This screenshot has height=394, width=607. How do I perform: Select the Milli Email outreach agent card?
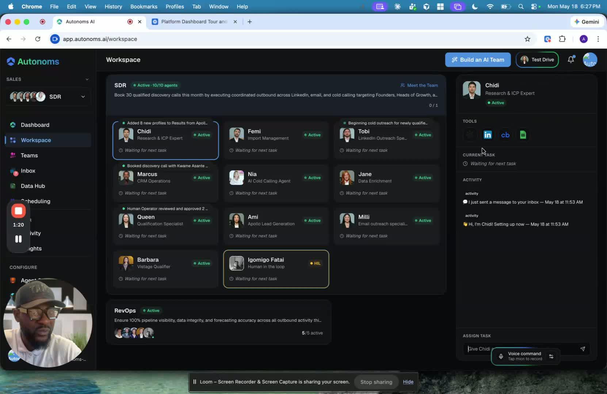coord(386,226)
